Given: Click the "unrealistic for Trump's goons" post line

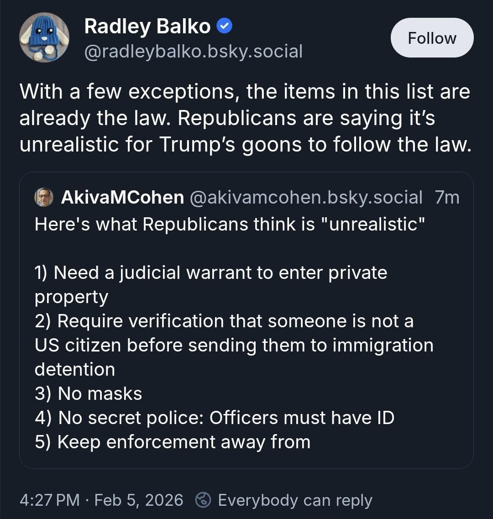Looking at the screenshot, I should 244,144.
